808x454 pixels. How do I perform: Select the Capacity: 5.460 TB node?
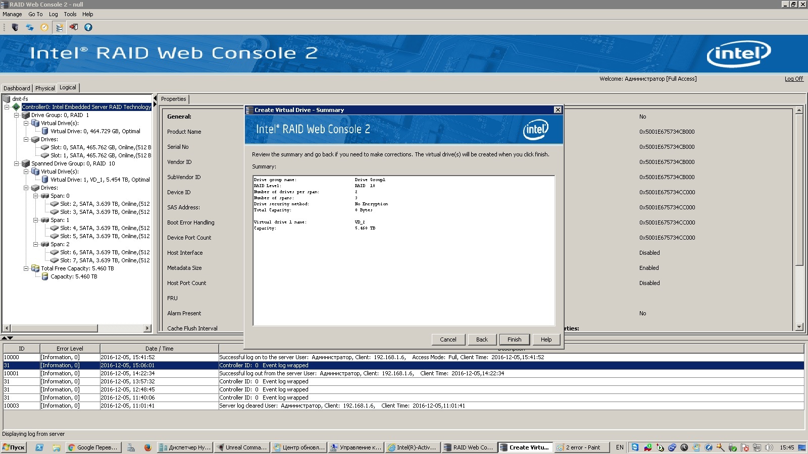pyautogui.click(x=69, y=276)
